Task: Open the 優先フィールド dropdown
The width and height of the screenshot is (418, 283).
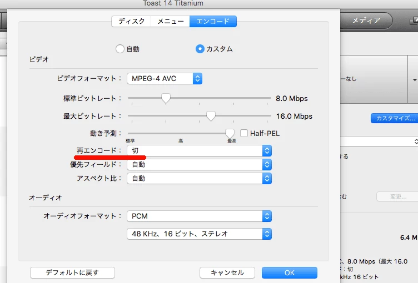Action: pos(199,165)
